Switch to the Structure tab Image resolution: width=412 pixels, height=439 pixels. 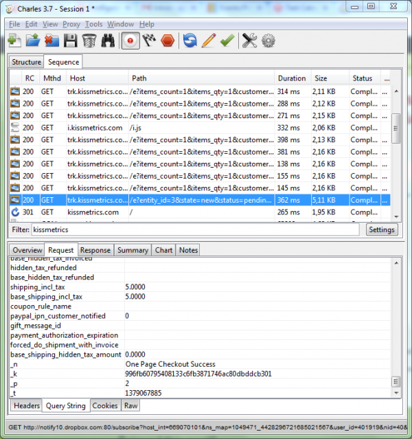click(x=26, y=62)
